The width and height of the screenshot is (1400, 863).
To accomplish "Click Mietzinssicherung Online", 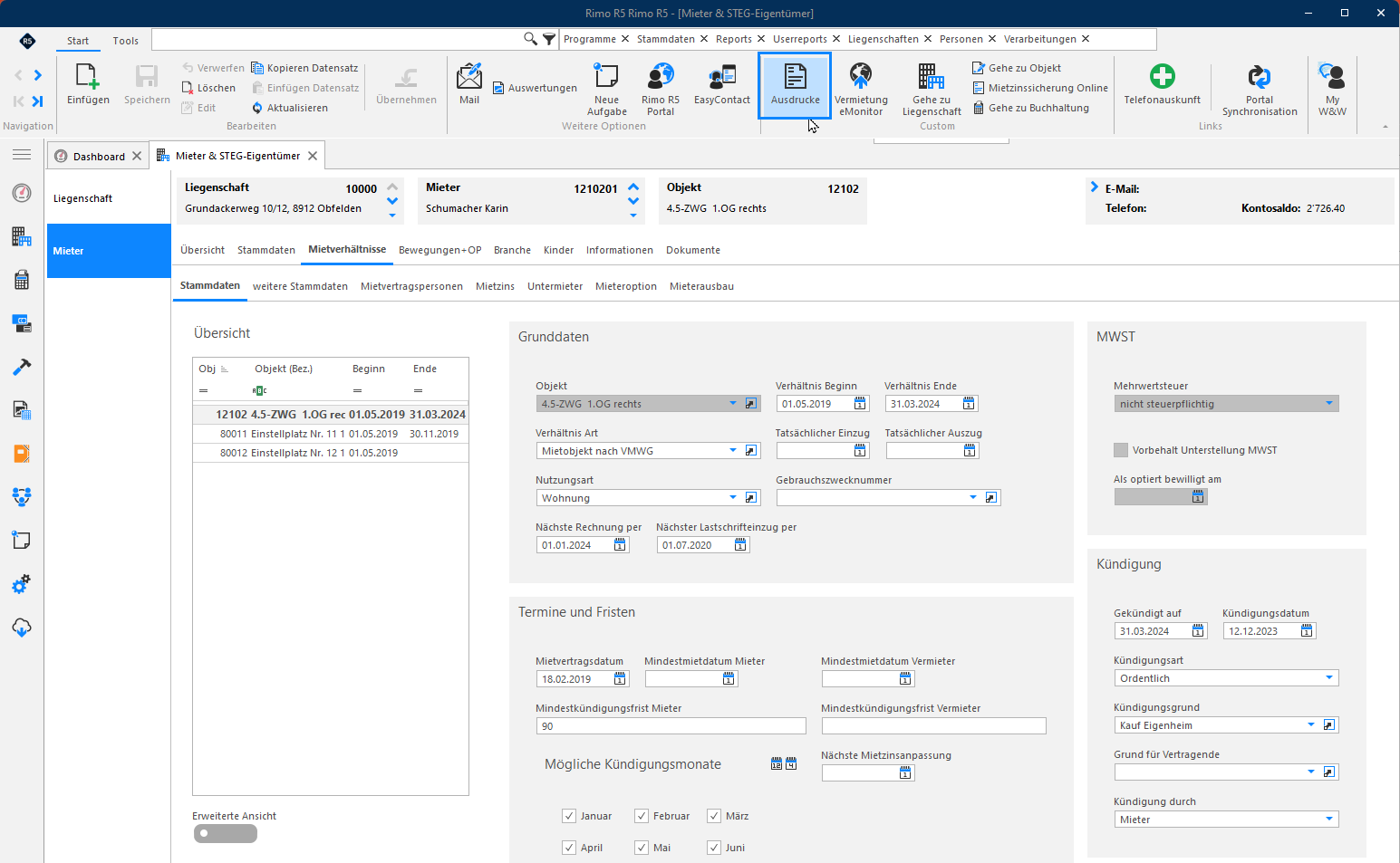I will [x=1040, y=88].
